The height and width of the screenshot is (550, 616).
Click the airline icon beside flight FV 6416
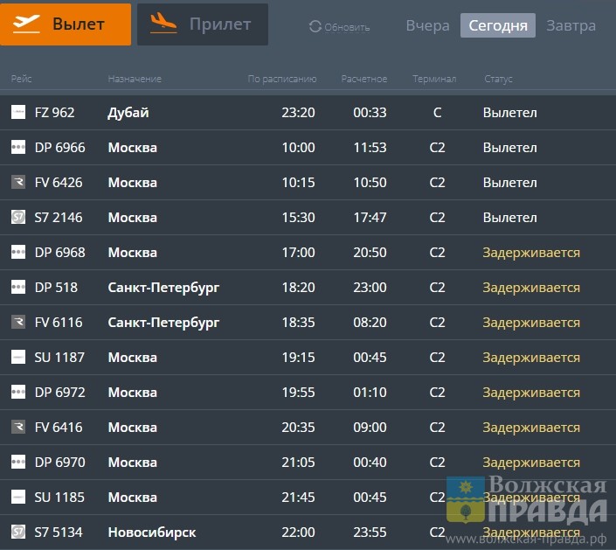(18, 428)
